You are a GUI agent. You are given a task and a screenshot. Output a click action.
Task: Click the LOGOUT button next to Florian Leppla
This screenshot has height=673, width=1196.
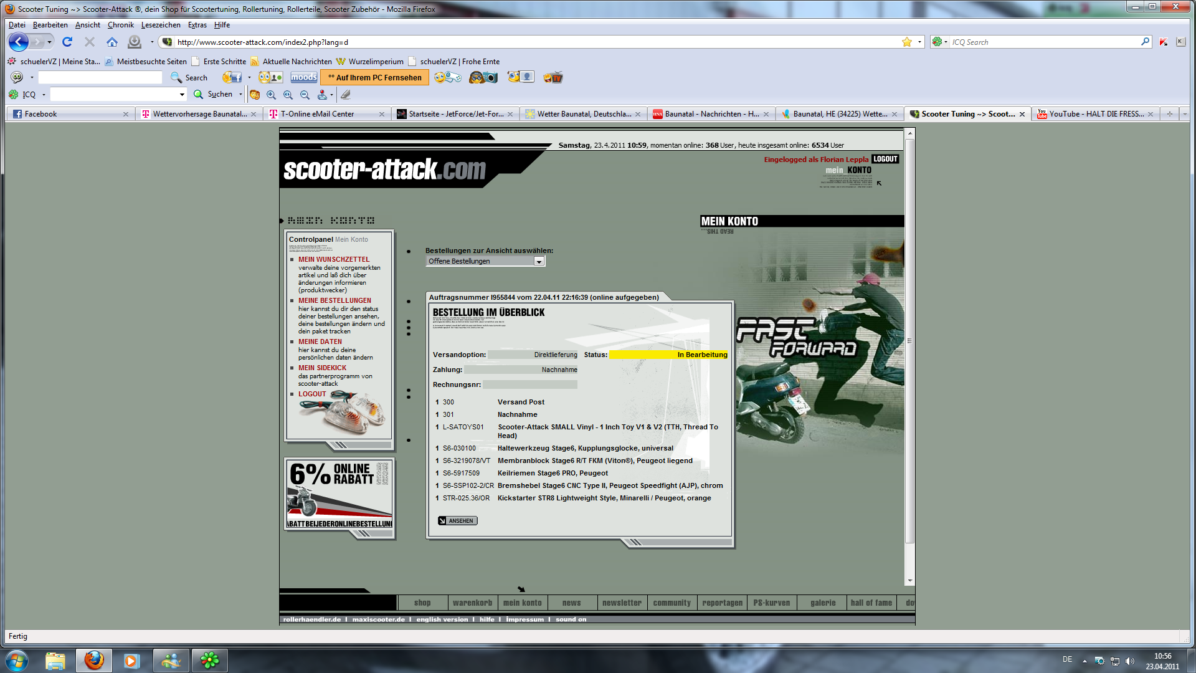pyautogui.click(x=885, y=159)
